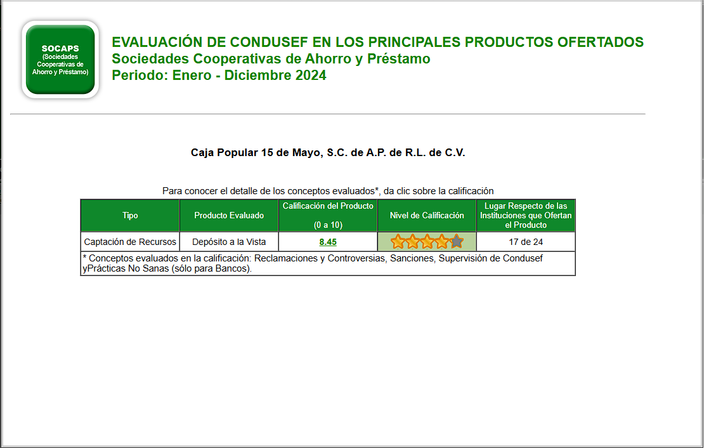Screen dimensions: 704x448
Task: Click the green SOCAPS logo icon
Action: pyautogui.click(x=60, y=59)
